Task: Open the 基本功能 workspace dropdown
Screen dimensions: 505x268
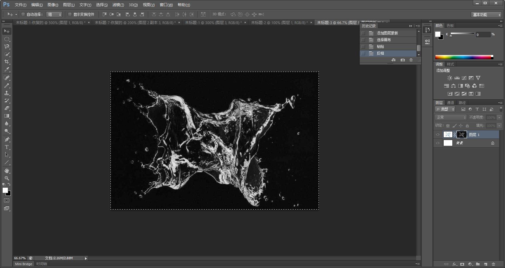Action: [x=486, y=15]
